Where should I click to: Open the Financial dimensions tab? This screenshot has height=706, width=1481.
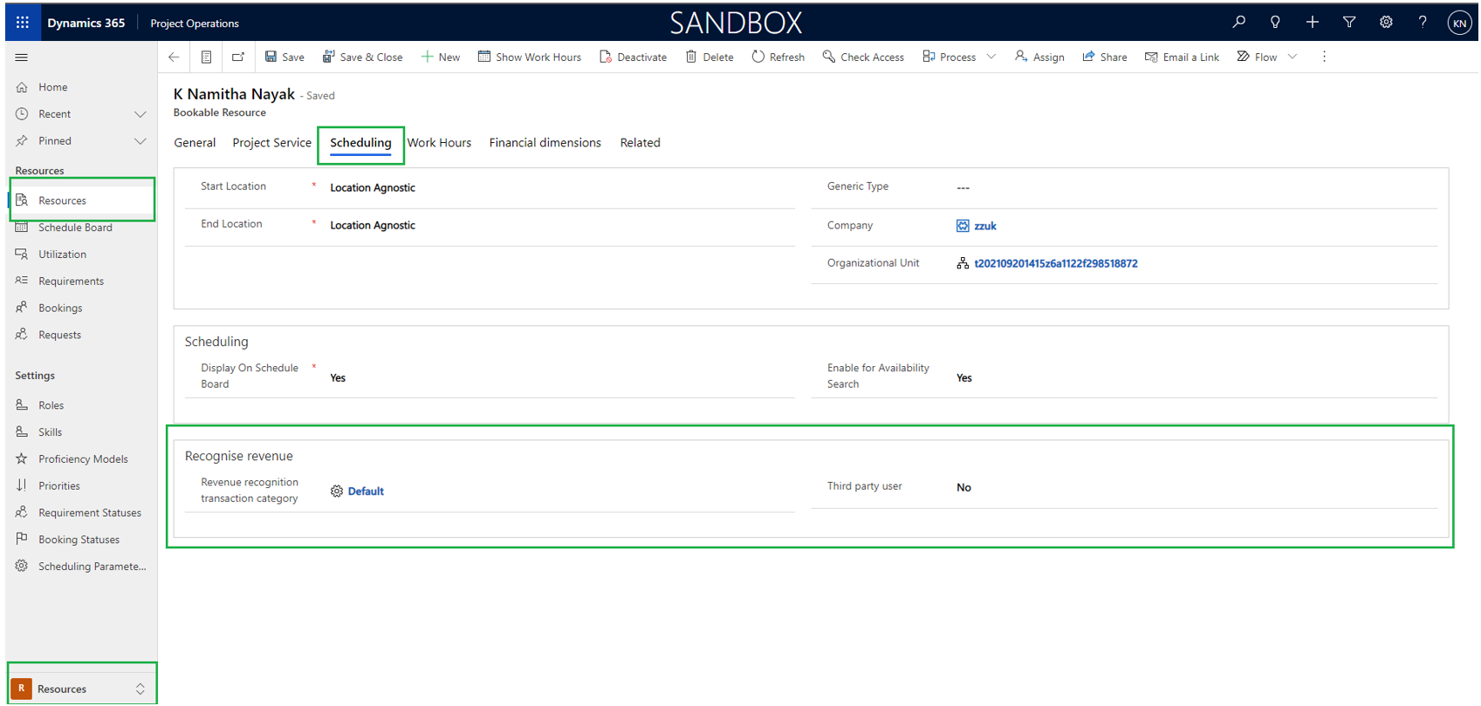[545, 143]
